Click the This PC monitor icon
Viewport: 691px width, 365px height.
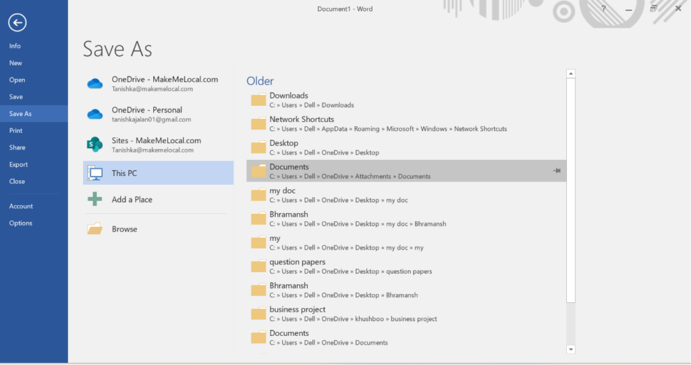point(94,173)
